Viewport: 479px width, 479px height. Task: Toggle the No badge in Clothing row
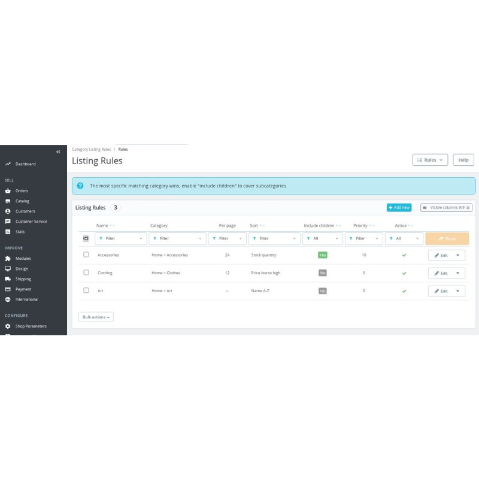tap(323, 273)
